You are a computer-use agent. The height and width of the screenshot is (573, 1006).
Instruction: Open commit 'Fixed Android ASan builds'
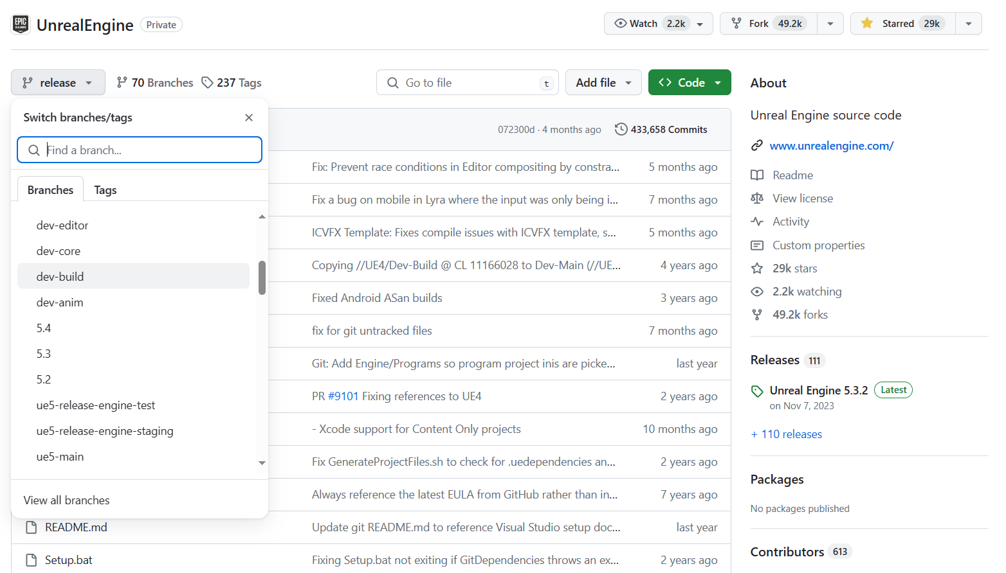377,298
